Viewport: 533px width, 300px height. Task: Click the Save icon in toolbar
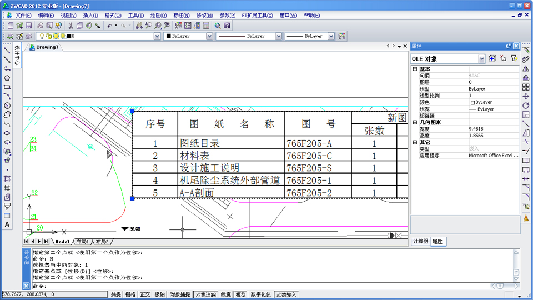pyautogui.click(x=28, y=26)
